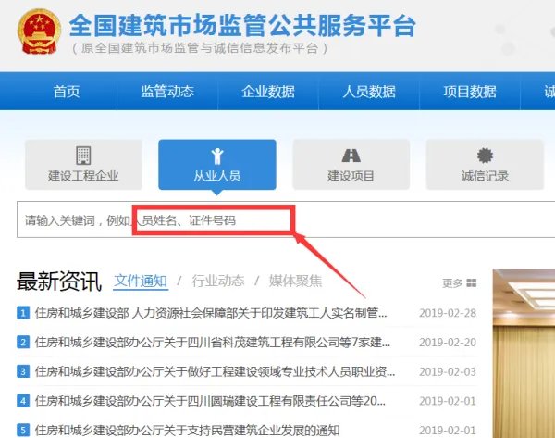
Task: Click the date 2019-02-28
Action: (x=448, y=313)
